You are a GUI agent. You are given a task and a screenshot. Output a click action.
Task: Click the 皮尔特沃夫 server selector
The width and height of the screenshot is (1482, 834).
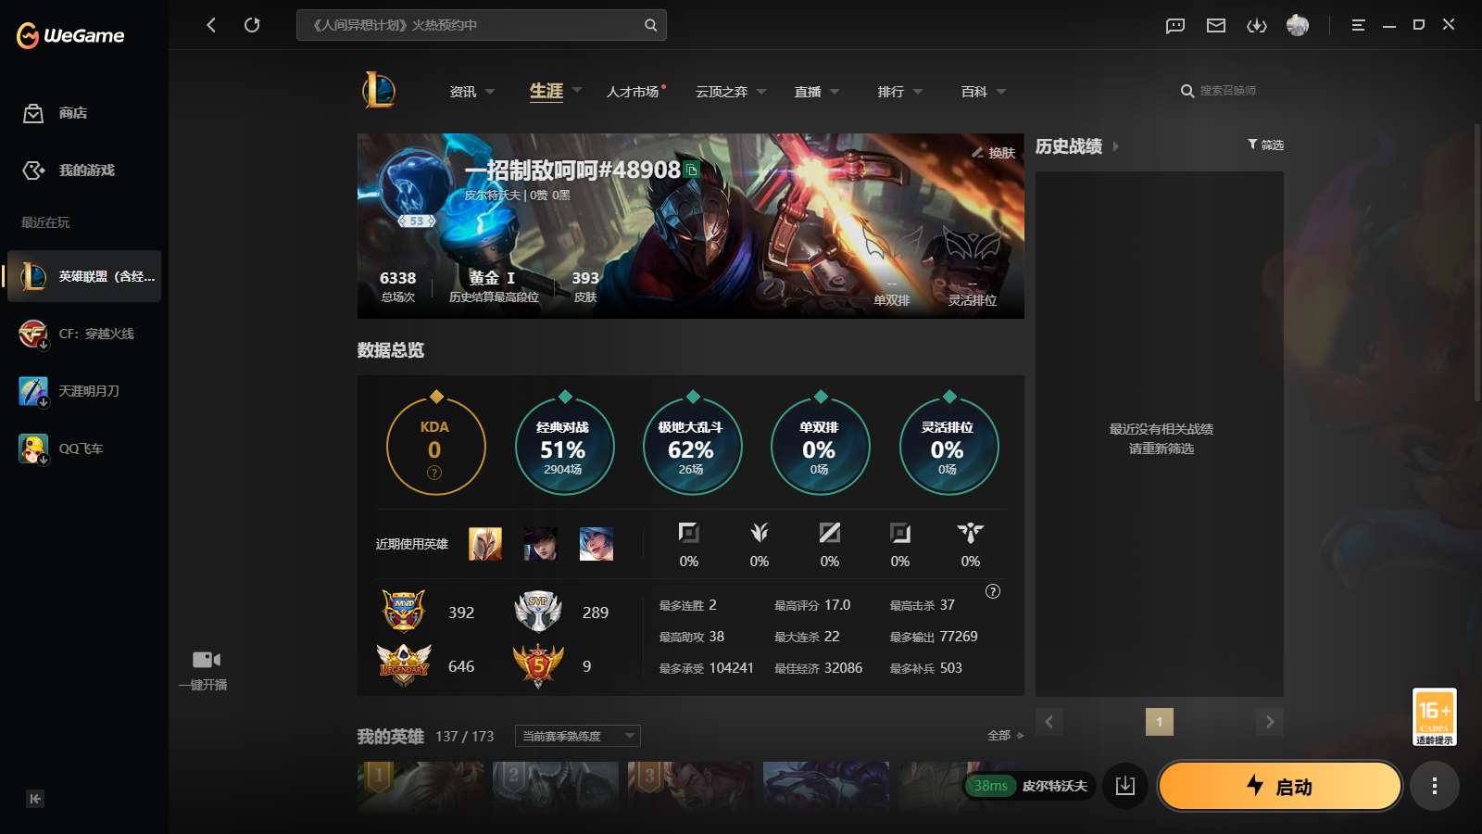(1029, 786)
